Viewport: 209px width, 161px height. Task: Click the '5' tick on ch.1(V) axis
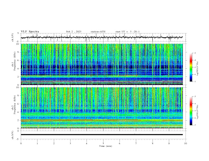pos(18,33)
